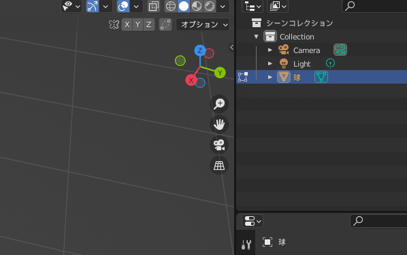407x255 pixels.
Task: Click the teal camera data icon
Action: click(x=340, y=50)
